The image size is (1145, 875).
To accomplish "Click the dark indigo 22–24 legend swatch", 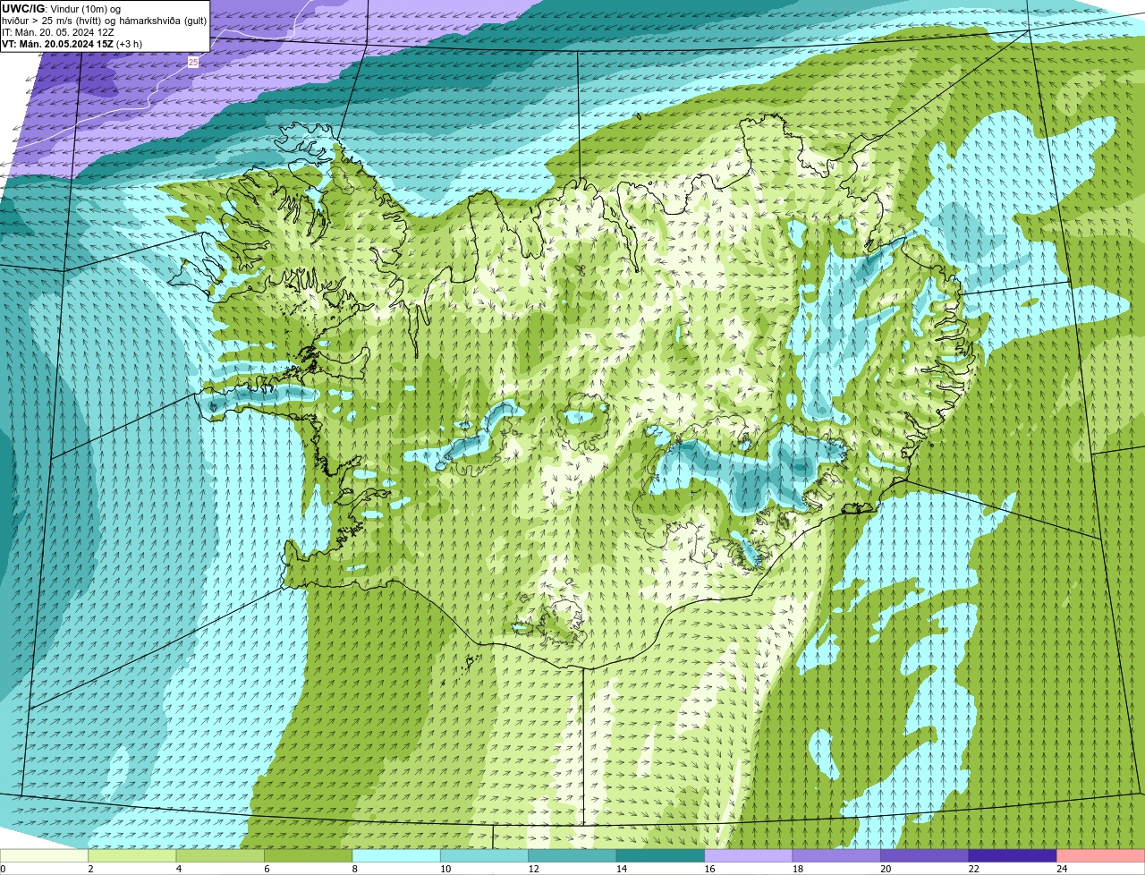I will point(1013,855).
